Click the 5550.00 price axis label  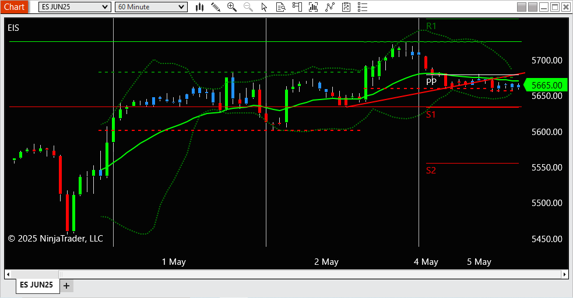[547, 168]
